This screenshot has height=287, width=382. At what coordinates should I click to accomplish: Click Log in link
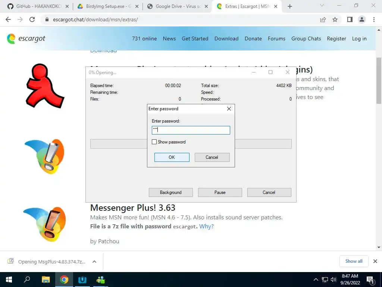359,38
